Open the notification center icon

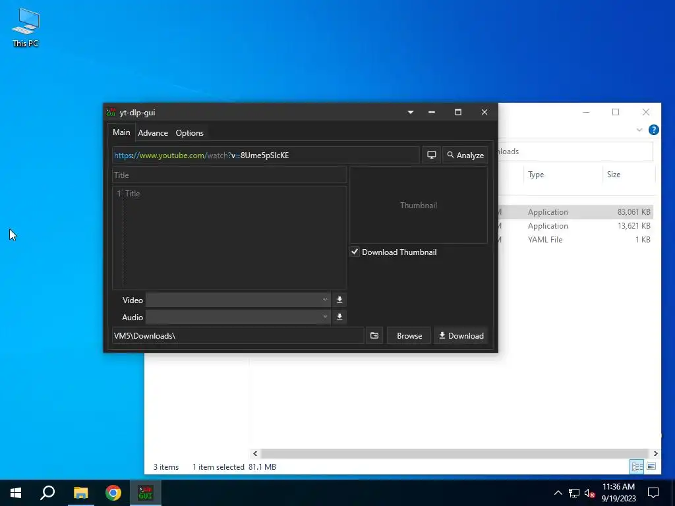653,493
